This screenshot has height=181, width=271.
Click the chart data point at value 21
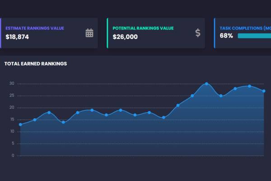click(x=178, y=105)
